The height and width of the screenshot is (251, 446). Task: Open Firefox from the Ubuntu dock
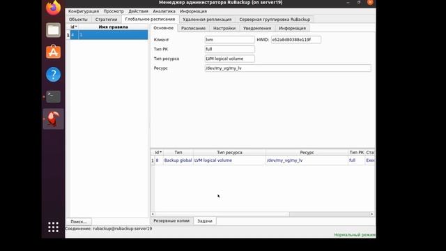53,8
